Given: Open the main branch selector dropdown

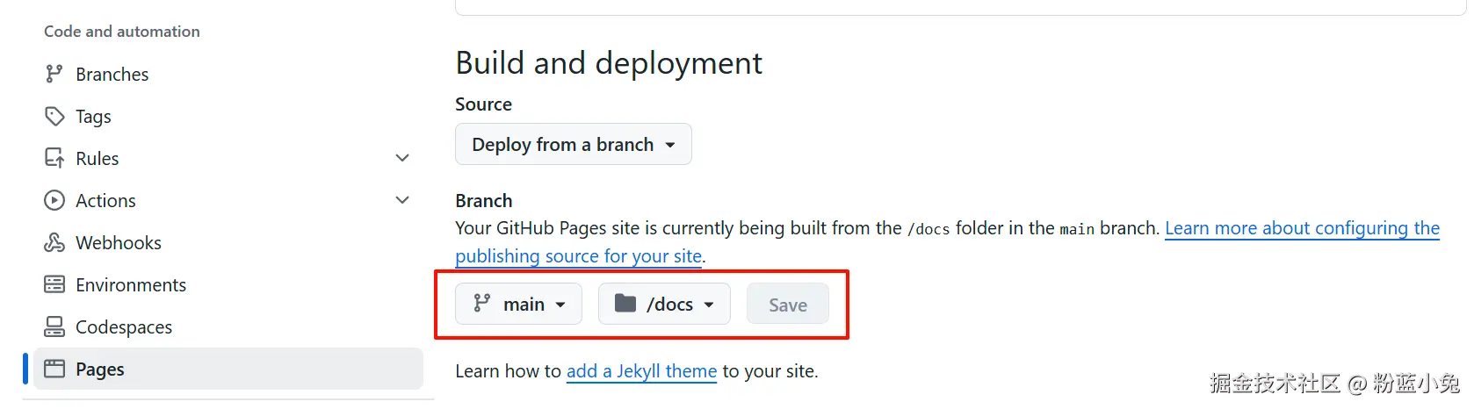Looking at the screenshot, I should coord(518,304).
